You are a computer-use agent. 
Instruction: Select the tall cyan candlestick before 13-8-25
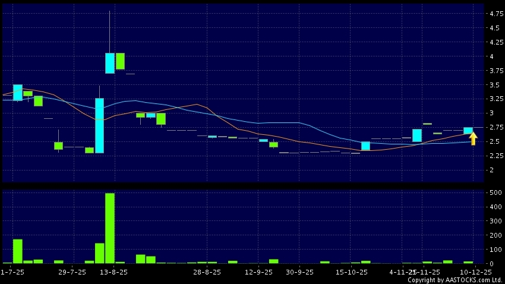[x=99, y=125]
